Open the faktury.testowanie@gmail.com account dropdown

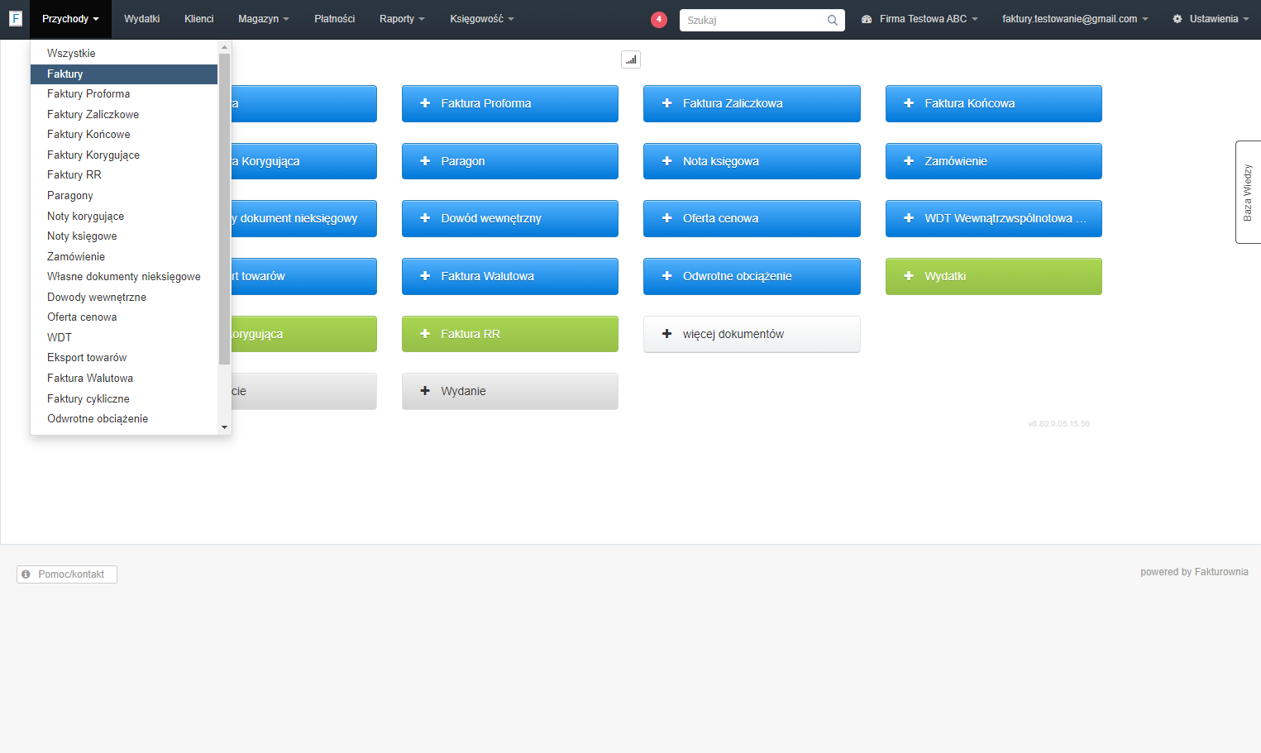pos(1075,19)
